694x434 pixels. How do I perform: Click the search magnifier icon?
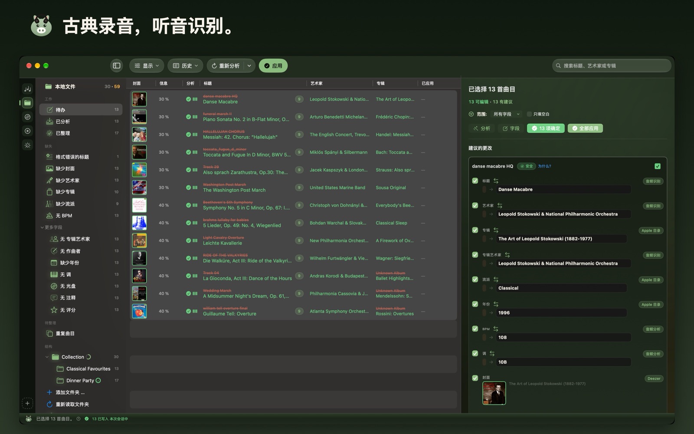(x=558, y=66)
